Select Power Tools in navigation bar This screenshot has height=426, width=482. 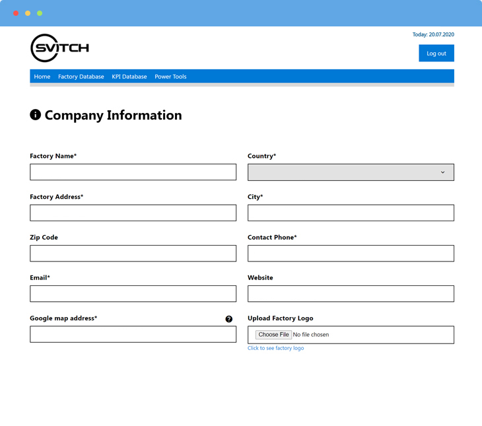pos(170,77)
